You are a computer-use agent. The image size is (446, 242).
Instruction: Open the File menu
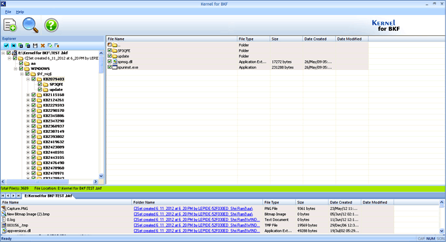click(x=8, y=12)
